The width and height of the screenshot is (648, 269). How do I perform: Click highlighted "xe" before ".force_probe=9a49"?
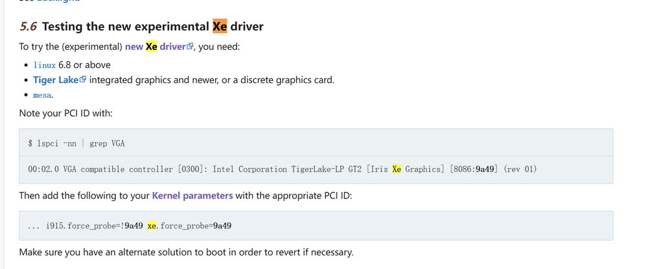[x=152, y=226]
